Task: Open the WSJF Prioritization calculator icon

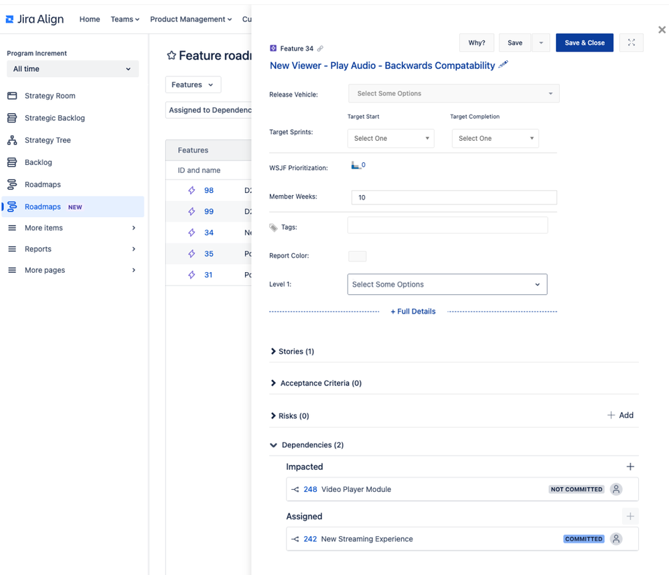Action: [355, 166]
